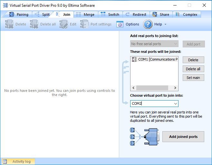The image size is (212, 165).
Task: Open the Switch tab
Action: click(110, 15)
